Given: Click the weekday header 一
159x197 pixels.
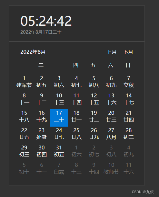Looking at the screenshot, I should pyautogui.click(x=24, y=65).
